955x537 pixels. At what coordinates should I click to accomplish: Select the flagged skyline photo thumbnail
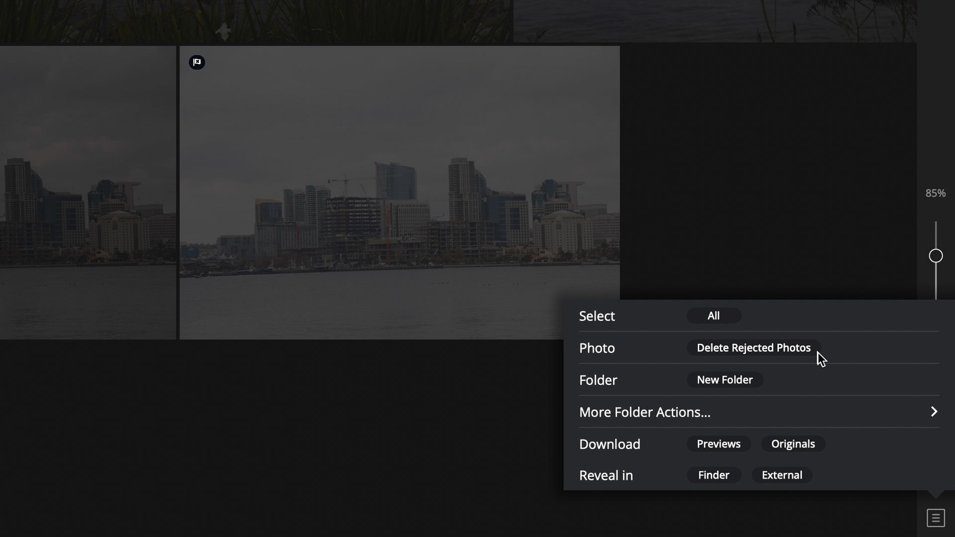399,193
